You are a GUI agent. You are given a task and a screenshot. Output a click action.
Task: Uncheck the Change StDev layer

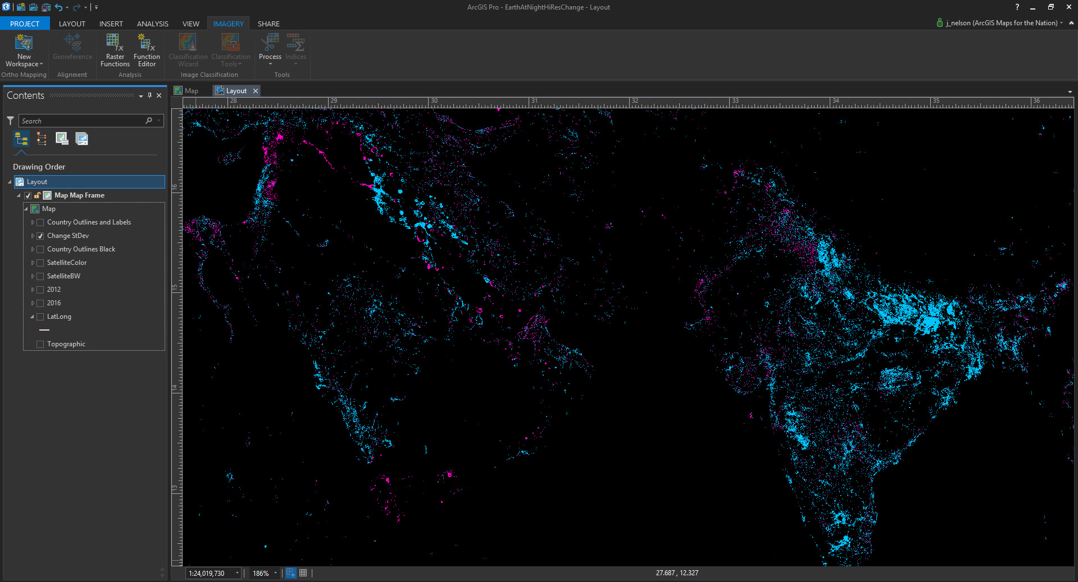(40, 236)
